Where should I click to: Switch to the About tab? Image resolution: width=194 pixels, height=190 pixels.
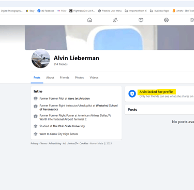[x=50, y=77]
